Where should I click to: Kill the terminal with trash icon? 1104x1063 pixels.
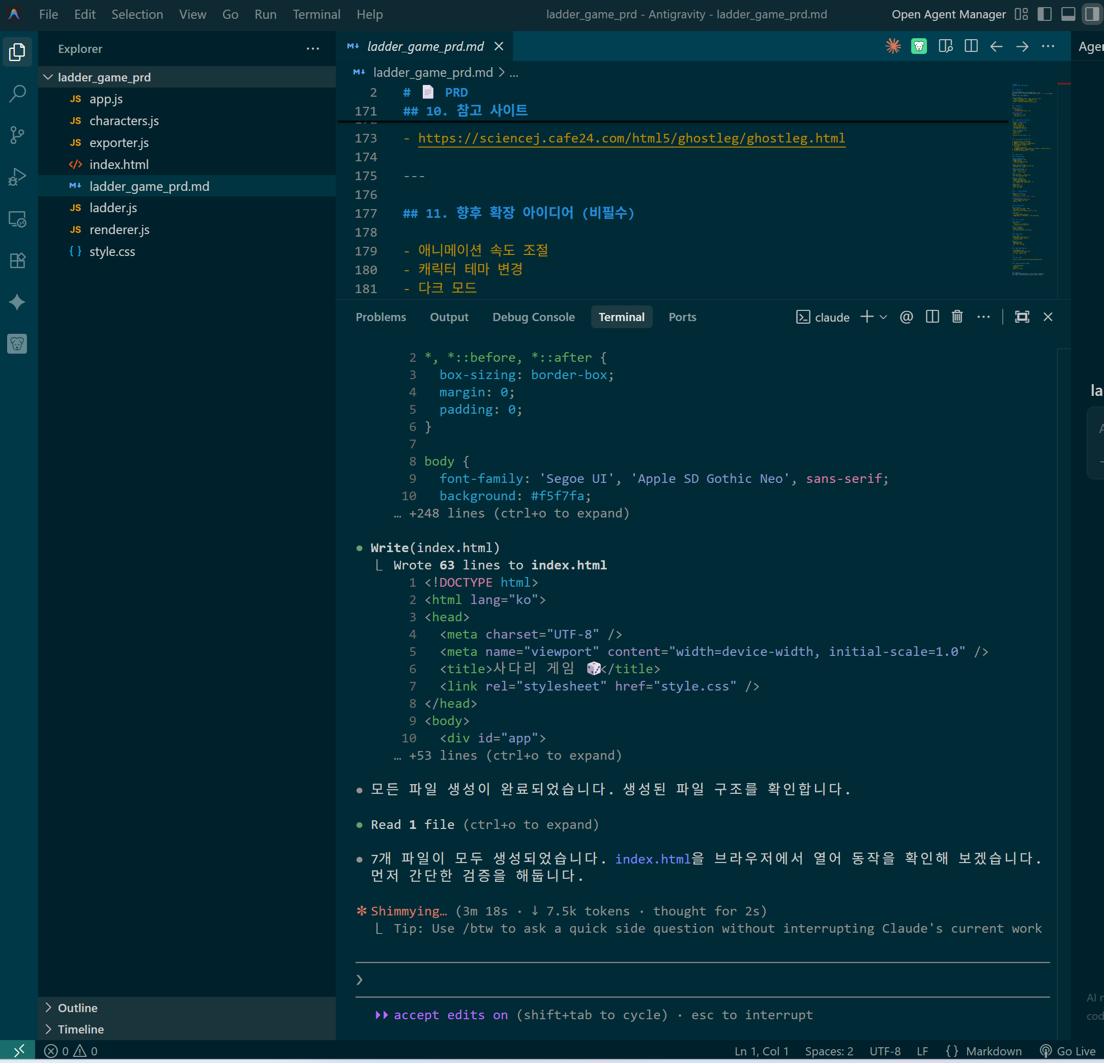[957, 317]
